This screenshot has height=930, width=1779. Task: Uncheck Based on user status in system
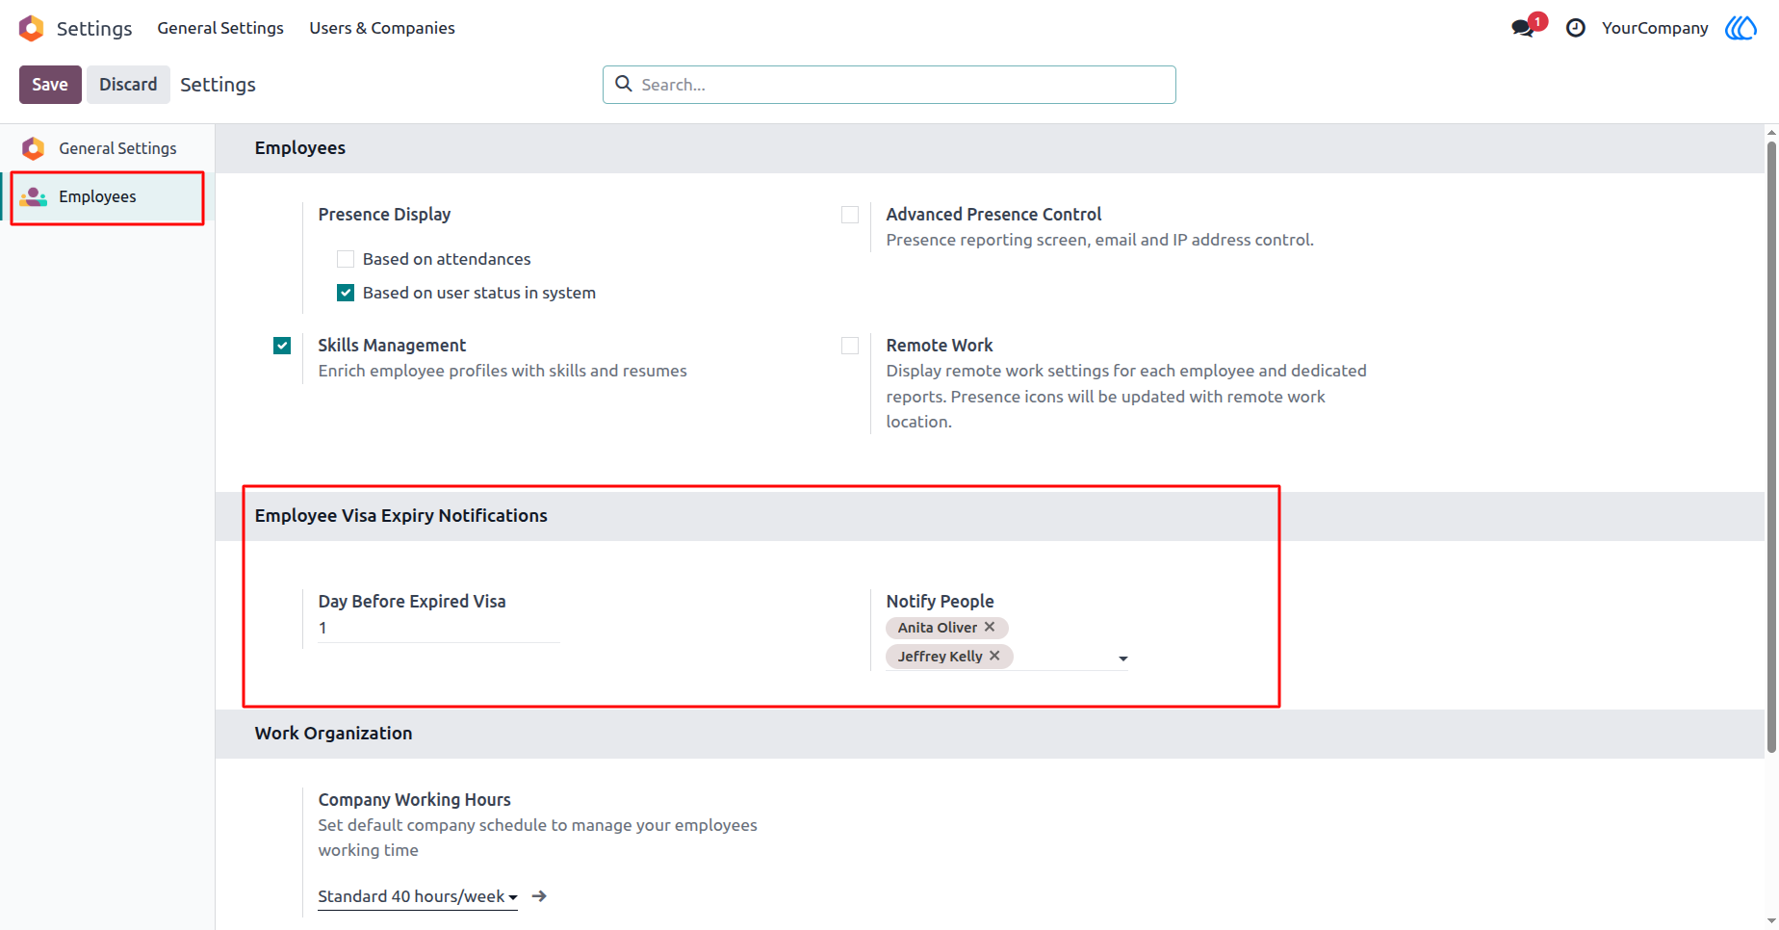[346, 293]
